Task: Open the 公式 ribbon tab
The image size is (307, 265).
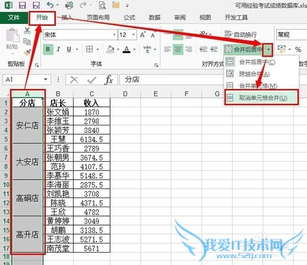Action: click(x=129, y=18)
